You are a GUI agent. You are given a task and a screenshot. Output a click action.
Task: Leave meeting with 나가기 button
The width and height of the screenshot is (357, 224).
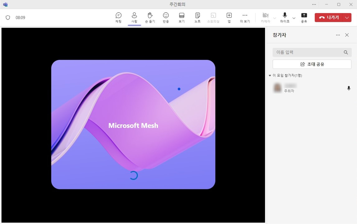[x=329, y=17]
